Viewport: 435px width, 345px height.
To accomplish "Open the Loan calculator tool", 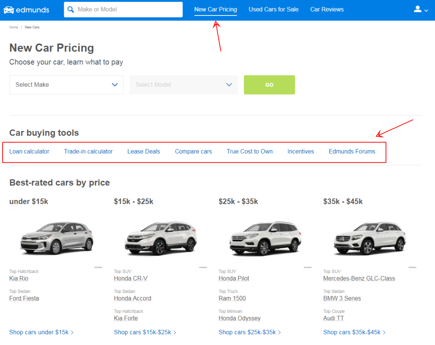I will pyautogui.click(x=29, y=151).
